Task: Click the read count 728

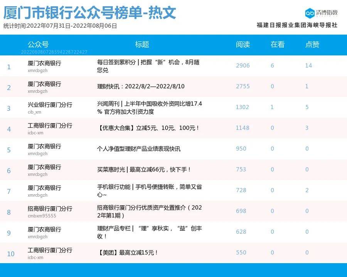Action: (x=241, y=190)
